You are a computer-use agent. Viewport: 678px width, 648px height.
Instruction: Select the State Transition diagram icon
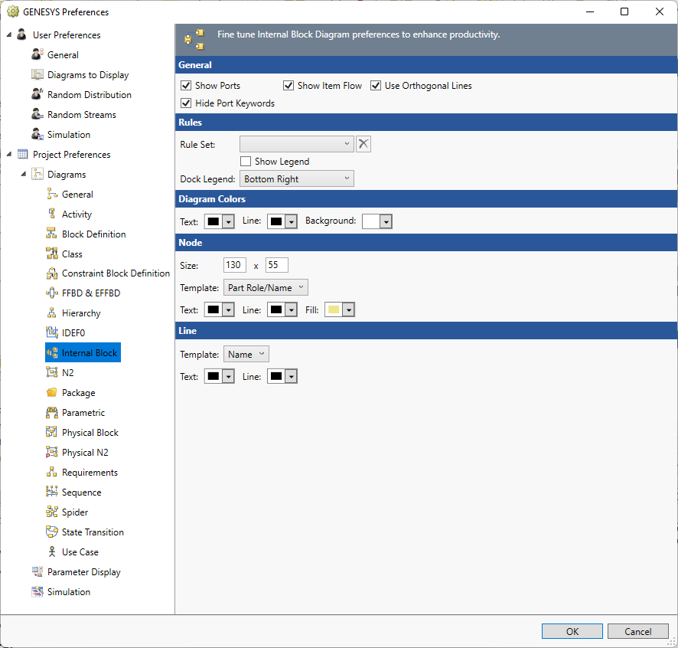pos(52,532)
